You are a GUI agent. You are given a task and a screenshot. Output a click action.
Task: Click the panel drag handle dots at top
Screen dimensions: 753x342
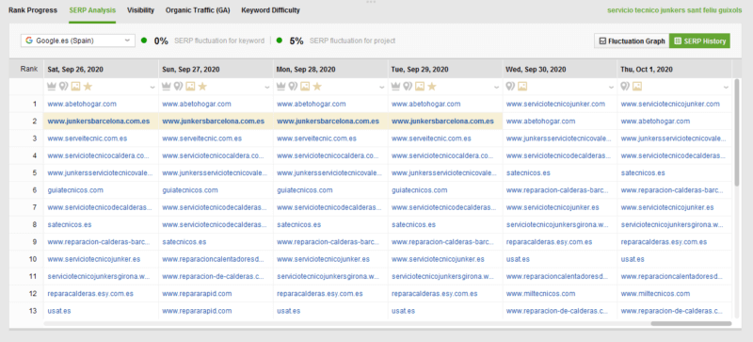(371, 2)
